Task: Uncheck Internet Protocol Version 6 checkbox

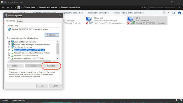Action: [x=9, y=58]
